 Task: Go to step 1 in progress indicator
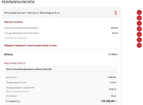(139, 12)
